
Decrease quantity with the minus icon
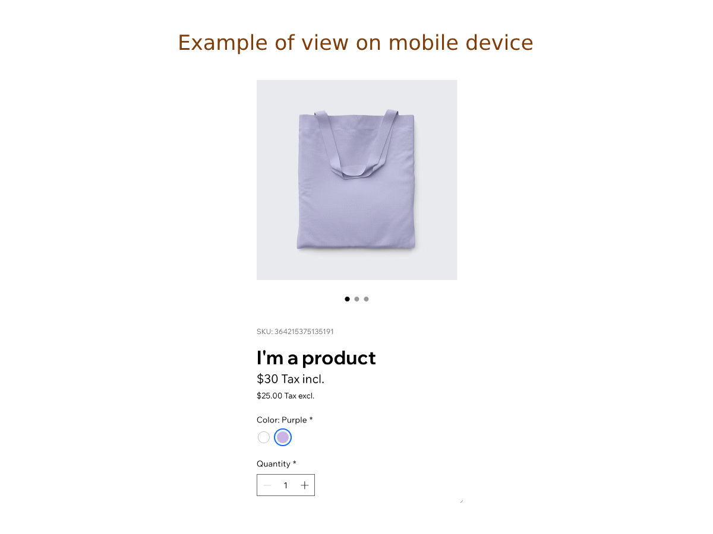tap(267, 485)
